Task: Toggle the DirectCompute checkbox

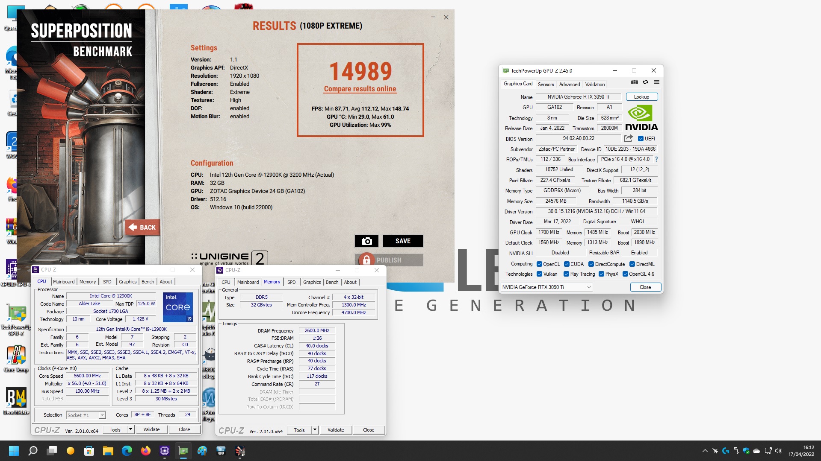Action: click(x=591, y=264)
